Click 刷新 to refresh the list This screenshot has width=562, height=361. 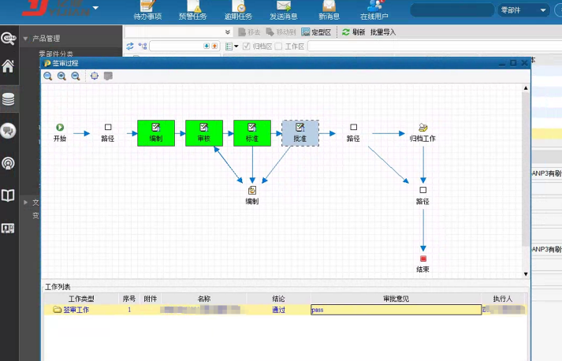tap(353, 32)
